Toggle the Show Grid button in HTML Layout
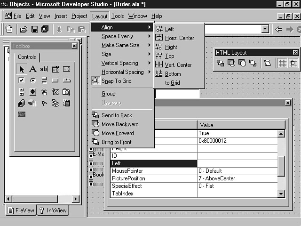This screenshot has height=226, width=301. (x=282, y=63)
